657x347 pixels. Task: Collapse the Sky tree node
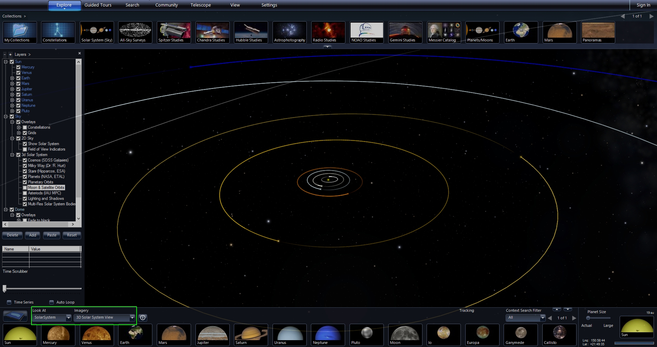pos(6,116)
